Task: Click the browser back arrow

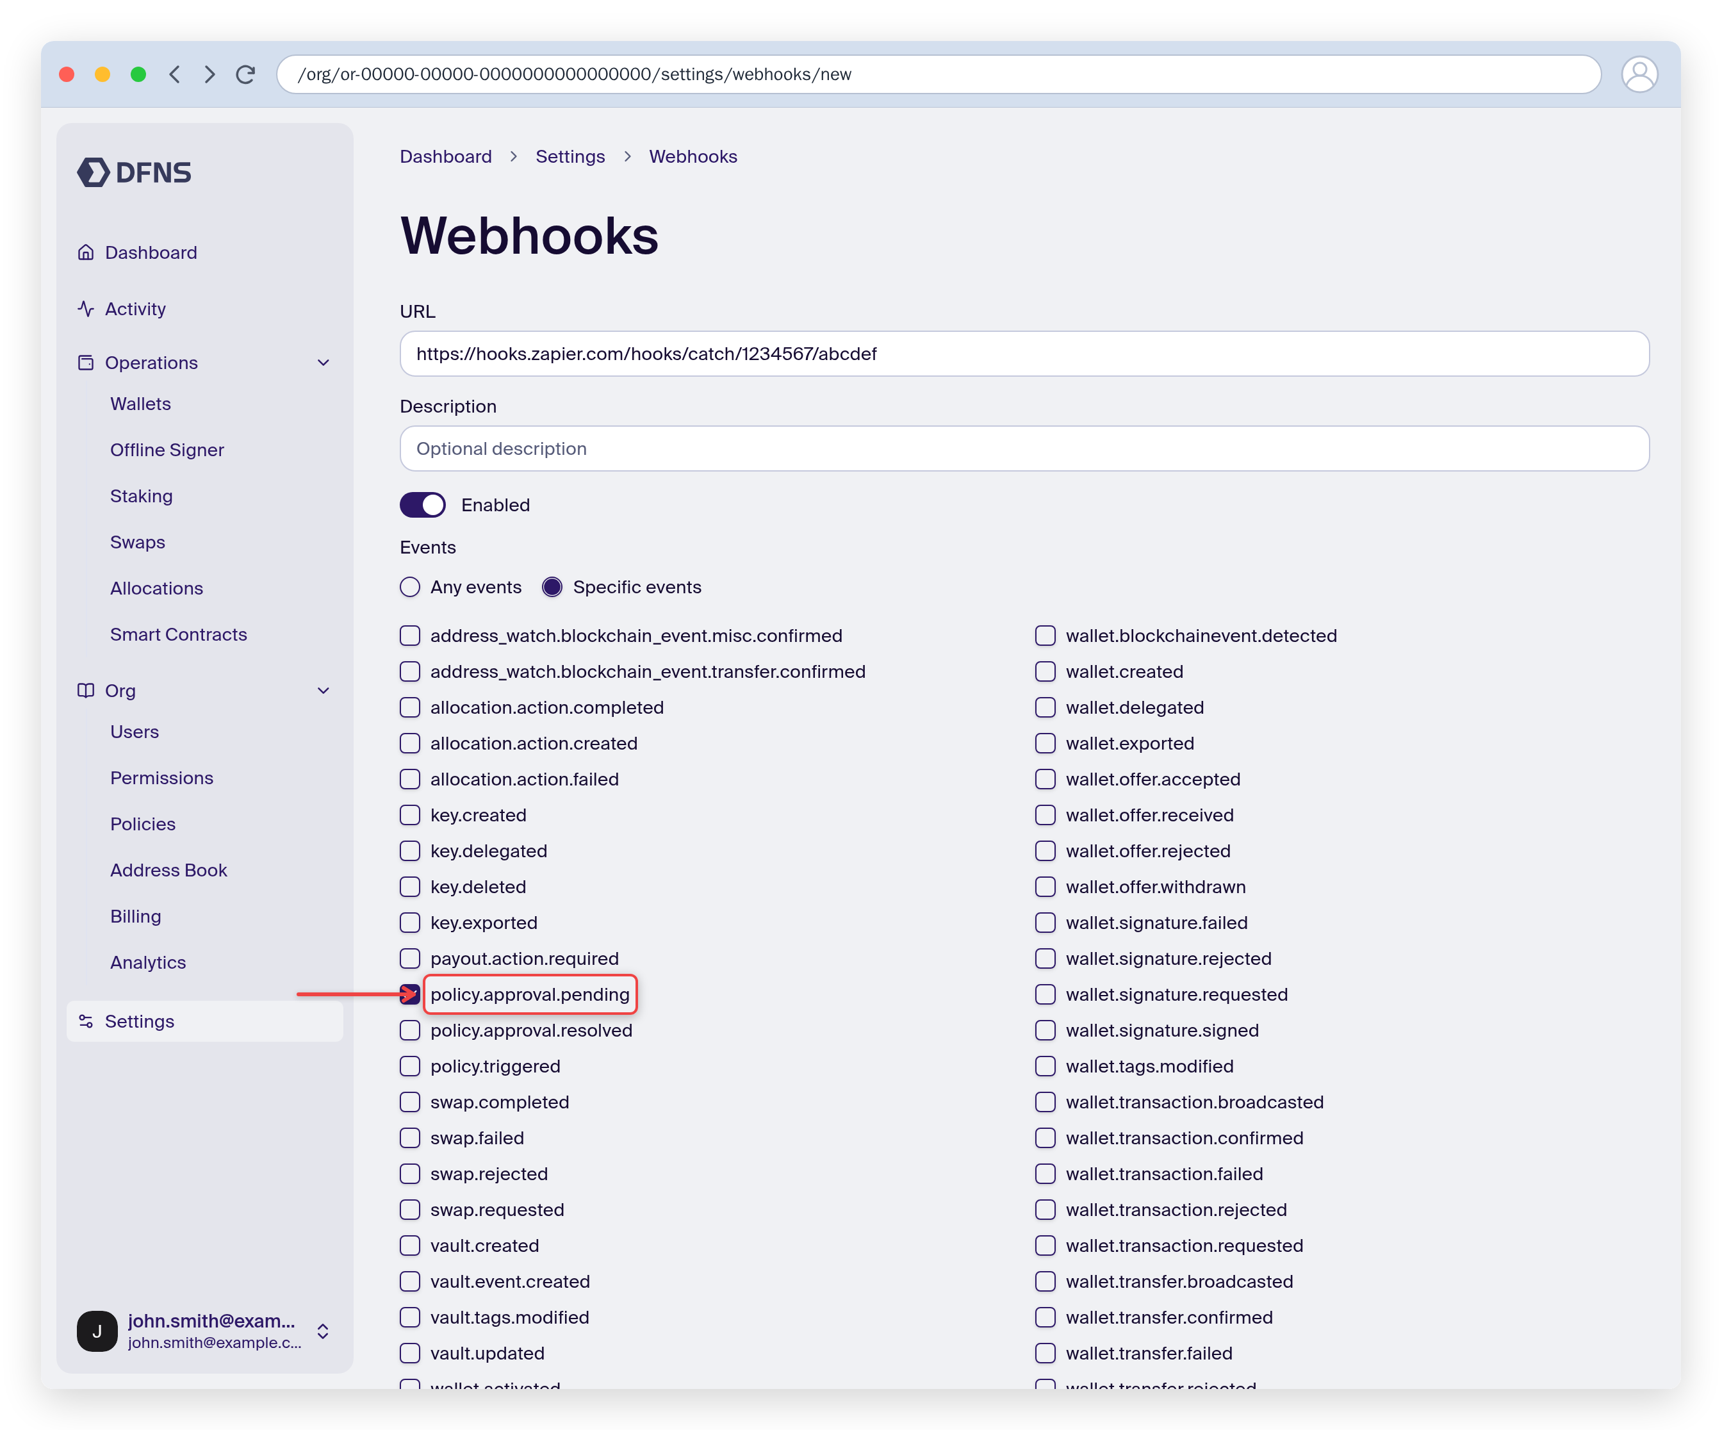Action: pyautogui.click(x=175, y=74)
